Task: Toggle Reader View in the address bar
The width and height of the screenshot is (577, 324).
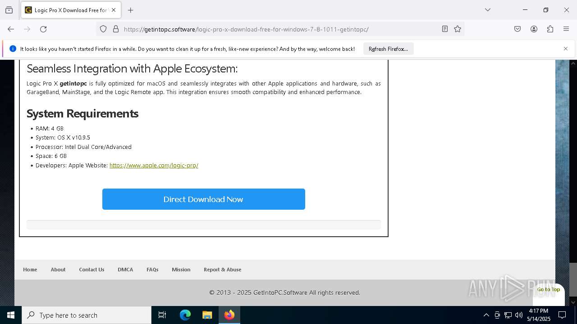Action: (445, 29)
